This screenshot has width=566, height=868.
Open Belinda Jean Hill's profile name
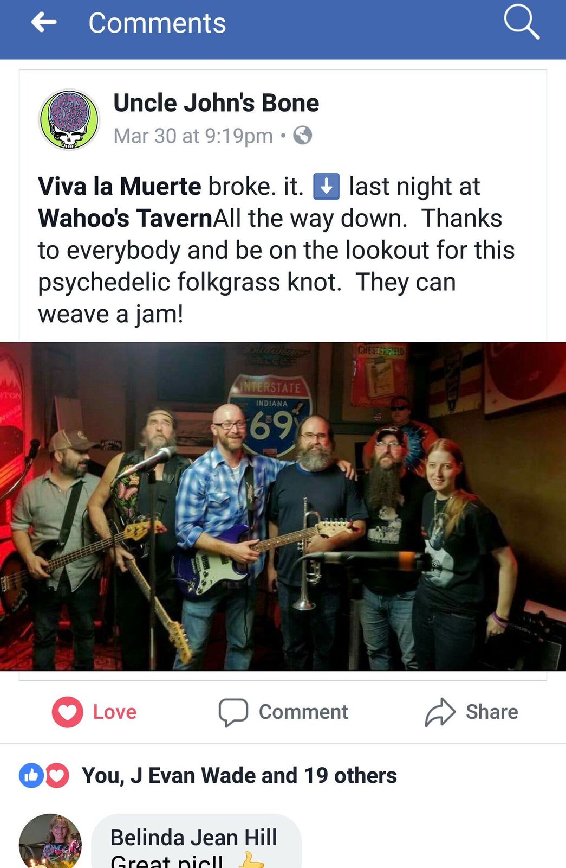pyautogui.click(x=193, y=837)
